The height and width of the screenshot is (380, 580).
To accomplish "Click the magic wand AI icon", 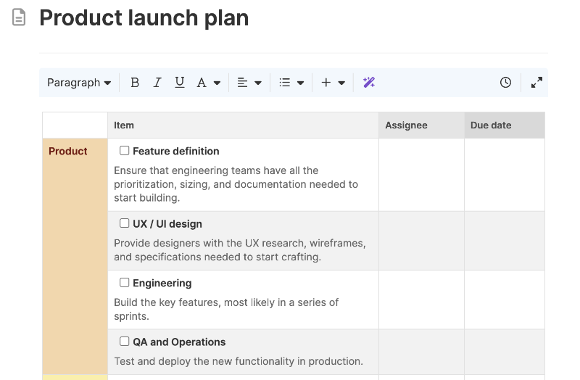I will (369, 83).
